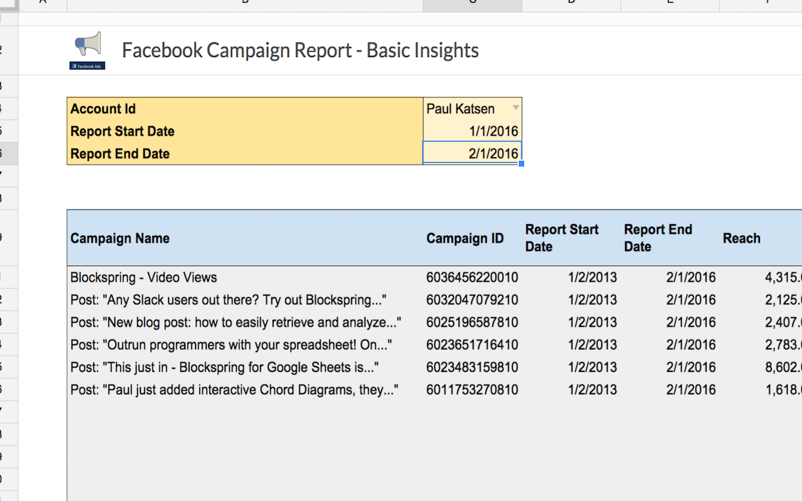The height and width of the screenshot is (501, 802).
Task: Click the "Paul just added interactive Chord Diagrams" cell
Action: [234, 390]
